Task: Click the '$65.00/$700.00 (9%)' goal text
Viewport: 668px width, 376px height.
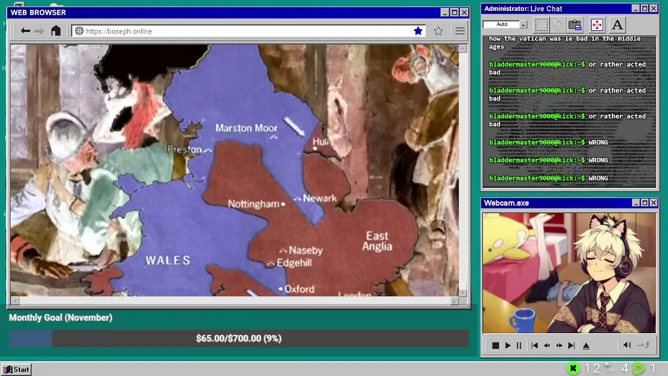Action: coord(238,338)
